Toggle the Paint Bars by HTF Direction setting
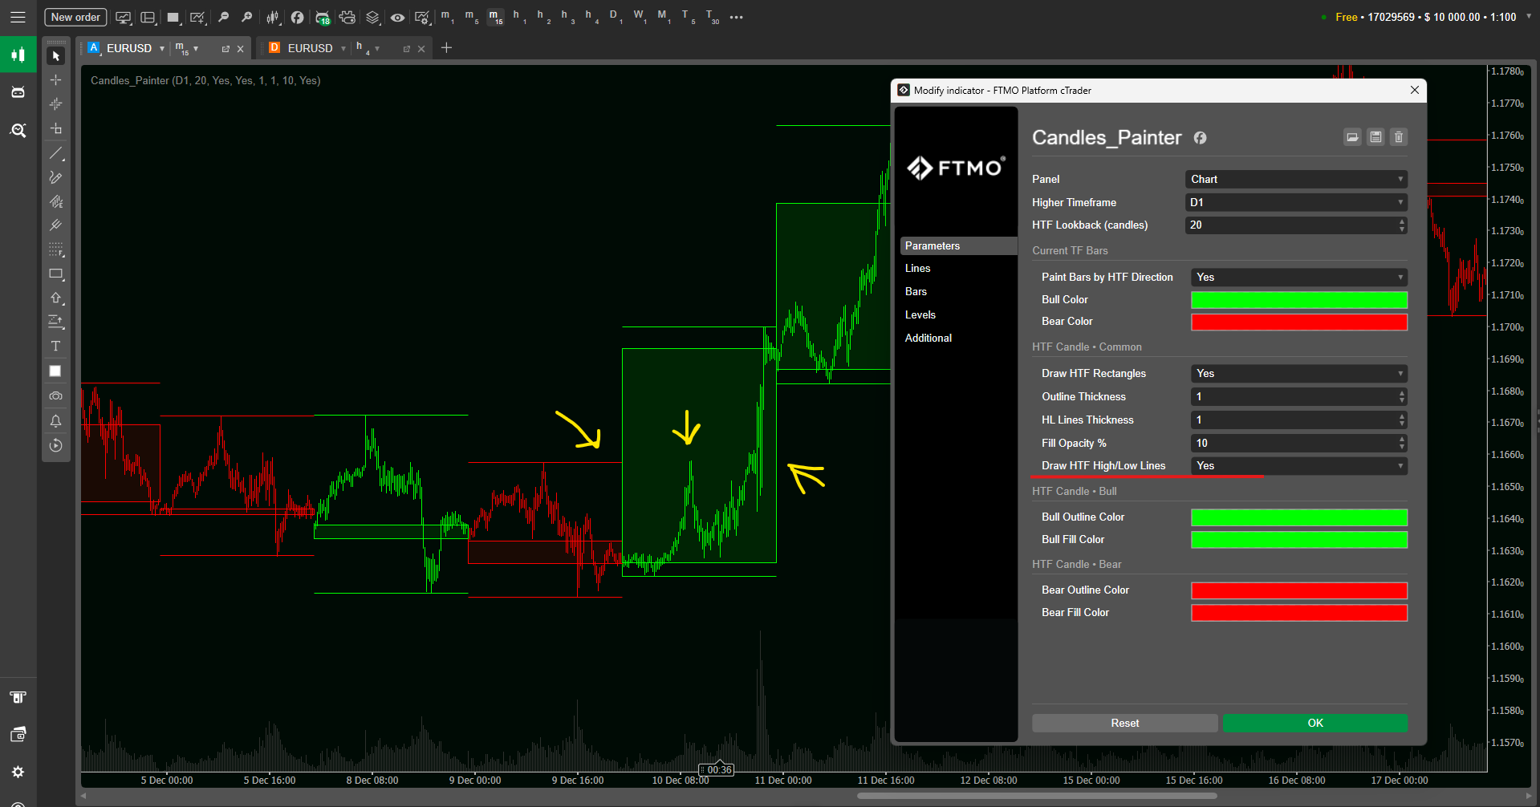The width and height of the screenshot is (1540, 807). pos(1298,278)
